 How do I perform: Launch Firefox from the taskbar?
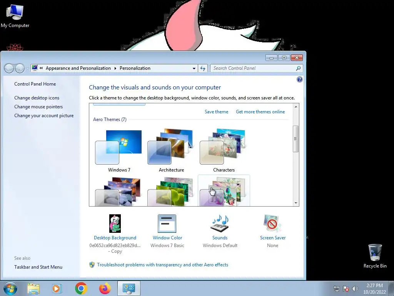[105, 288]
